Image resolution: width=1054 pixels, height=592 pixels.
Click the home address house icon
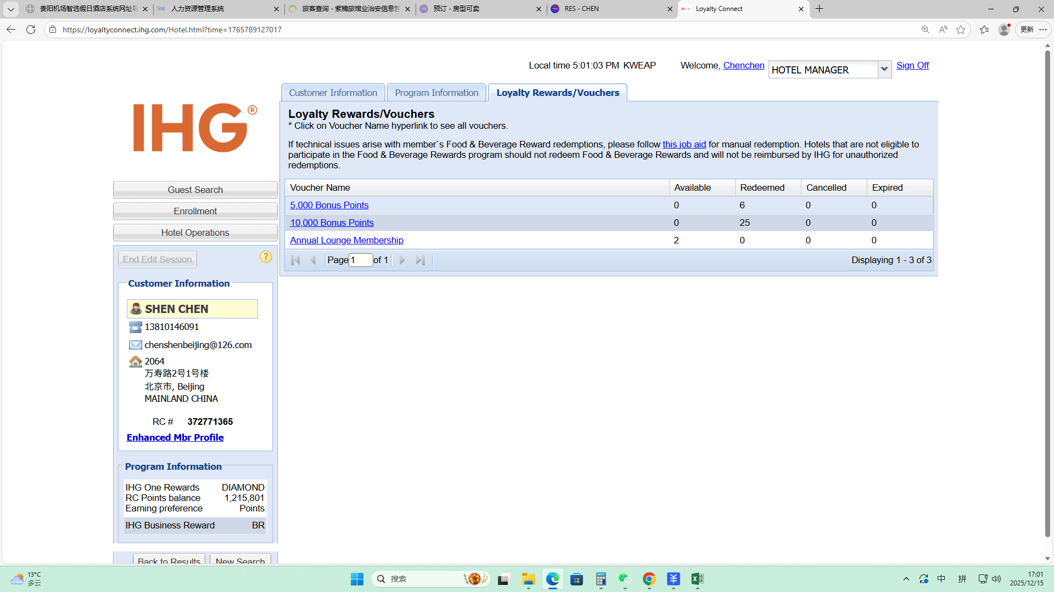coord(135,362)
